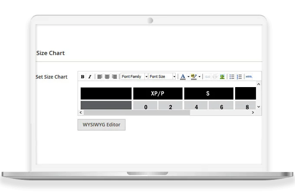Screen dimensions: 295x195
Task: Click the WYSIWYG Editor button
Action: pos(102,124)
